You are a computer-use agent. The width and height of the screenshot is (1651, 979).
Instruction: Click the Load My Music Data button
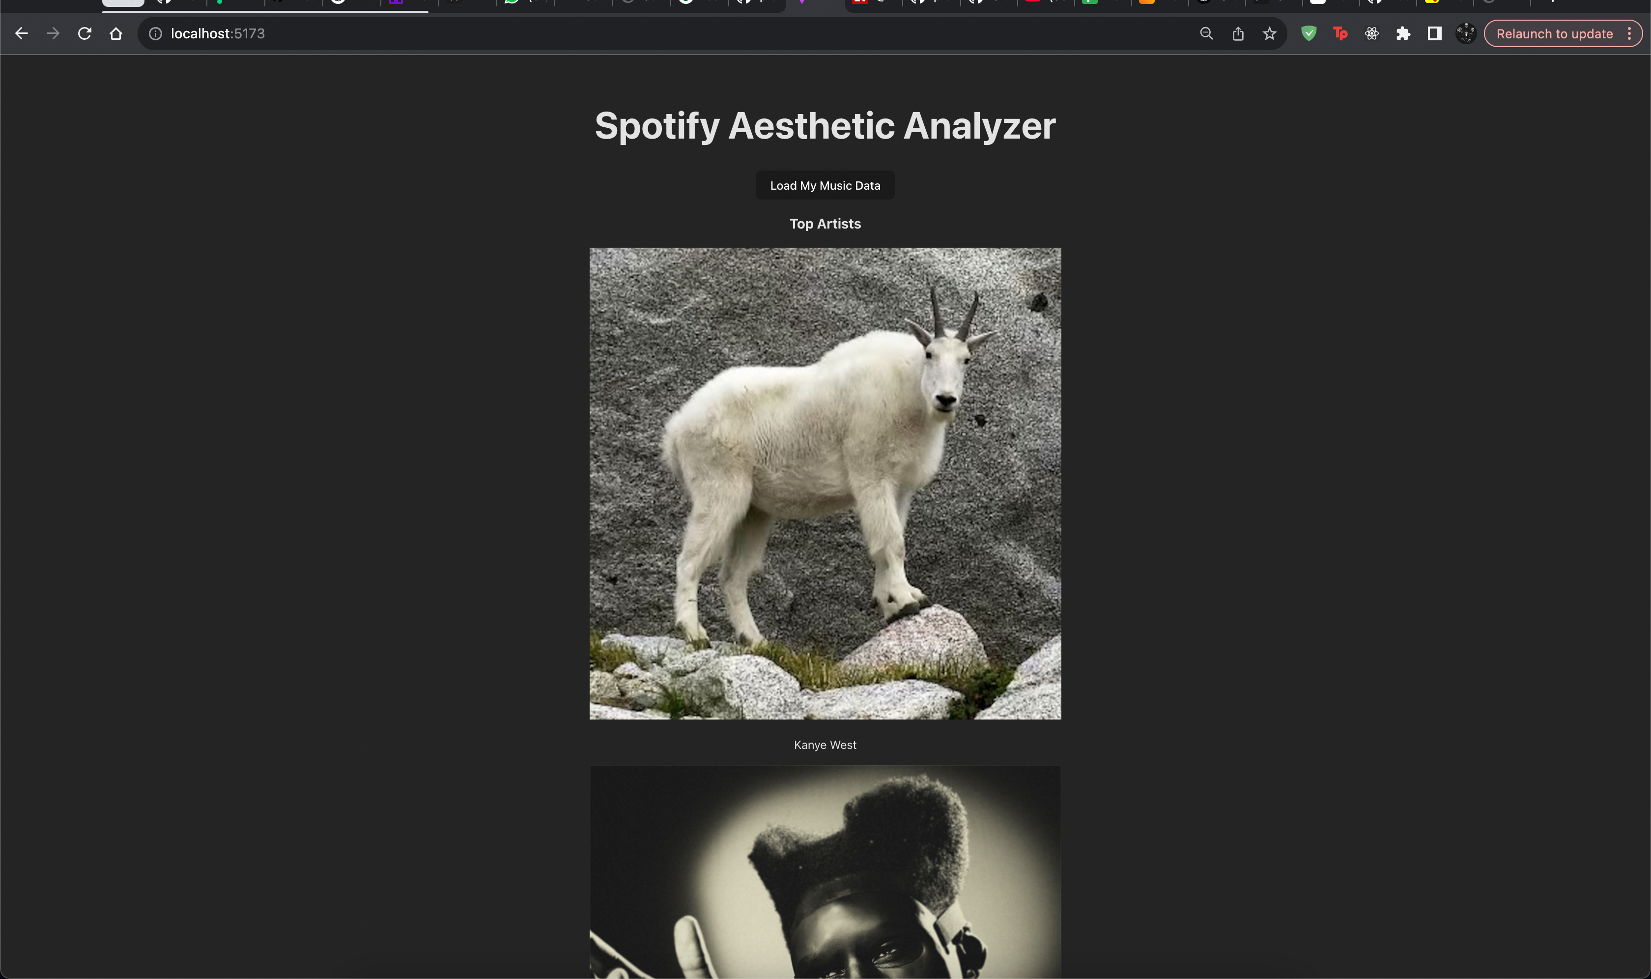[825, 185]
